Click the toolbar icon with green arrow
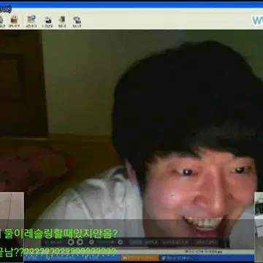 click(62, 20)
